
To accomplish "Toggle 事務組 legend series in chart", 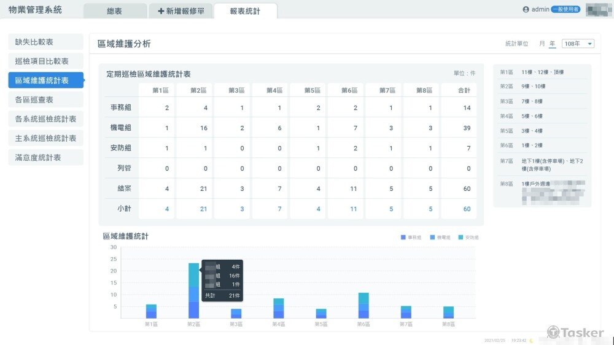I will pyautogui.click(x=411, y=237).
